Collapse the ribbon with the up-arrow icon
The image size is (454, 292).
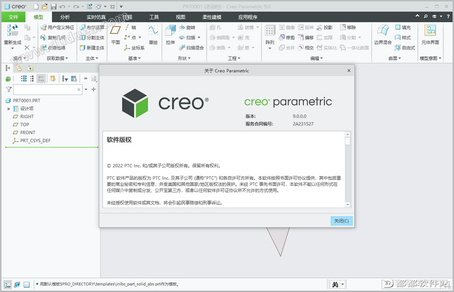tap(417, 16)
